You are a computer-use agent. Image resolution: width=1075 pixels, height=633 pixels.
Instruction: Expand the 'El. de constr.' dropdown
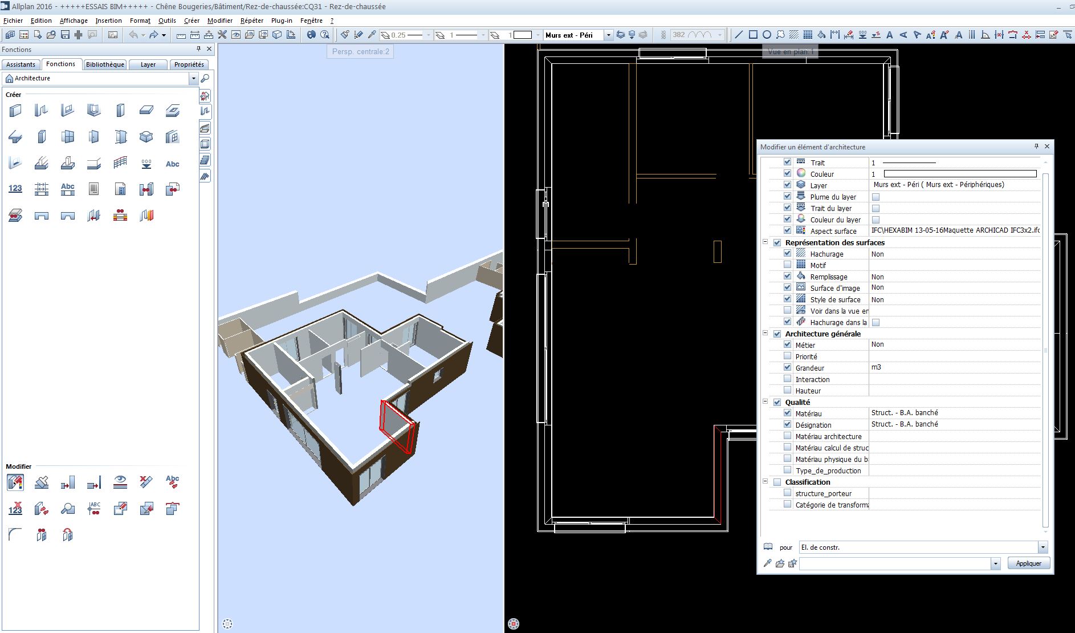click(x=1043, y=547)
